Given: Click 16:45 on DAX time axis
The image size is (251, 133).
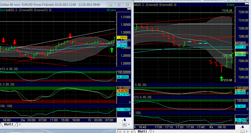Looking at the screenshot, I should pos(142,127).
